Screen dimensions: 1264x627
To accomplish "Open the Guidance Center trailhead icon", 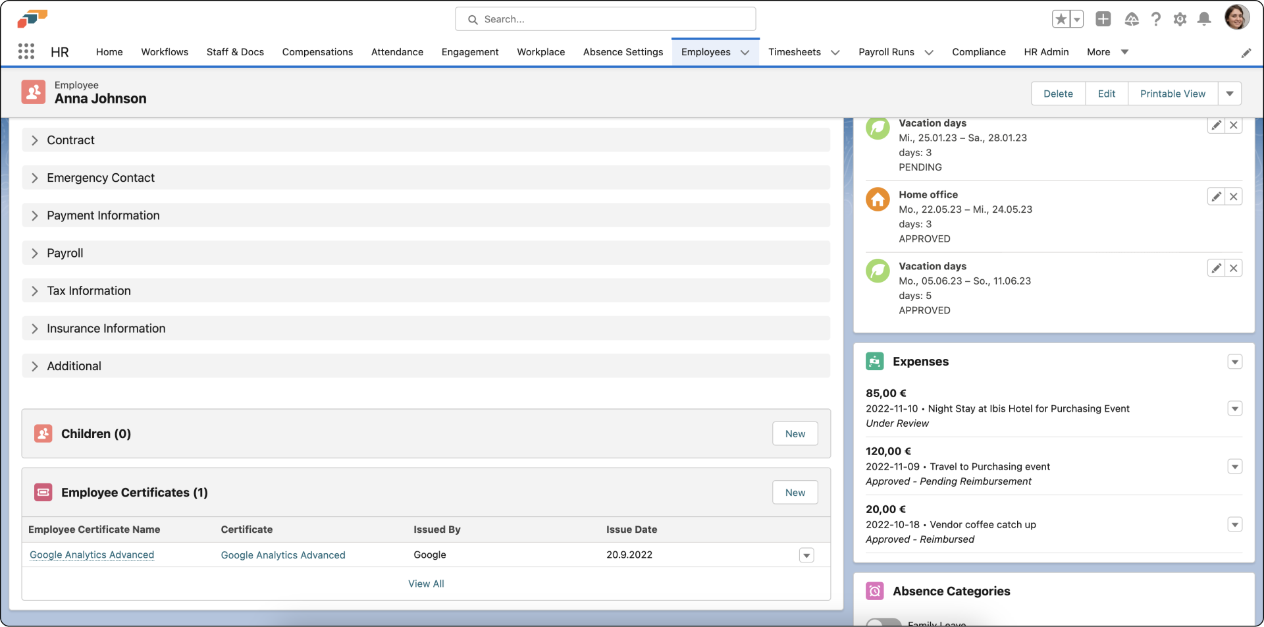I will [x=1132, y=19].
